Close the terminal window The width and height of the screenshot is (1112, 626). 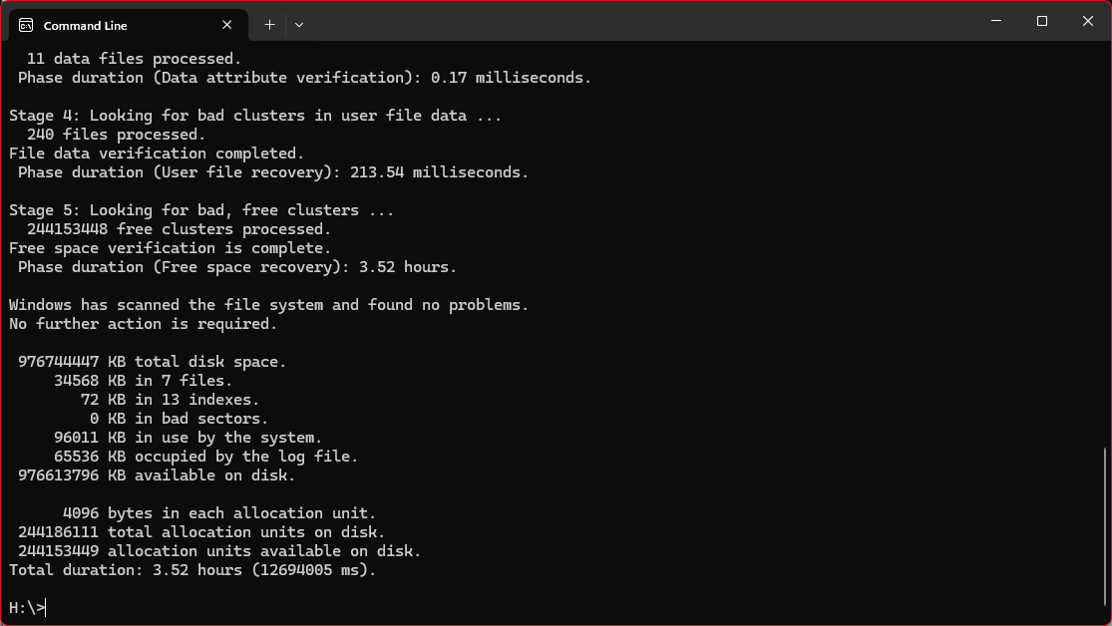click(1087, 21)
